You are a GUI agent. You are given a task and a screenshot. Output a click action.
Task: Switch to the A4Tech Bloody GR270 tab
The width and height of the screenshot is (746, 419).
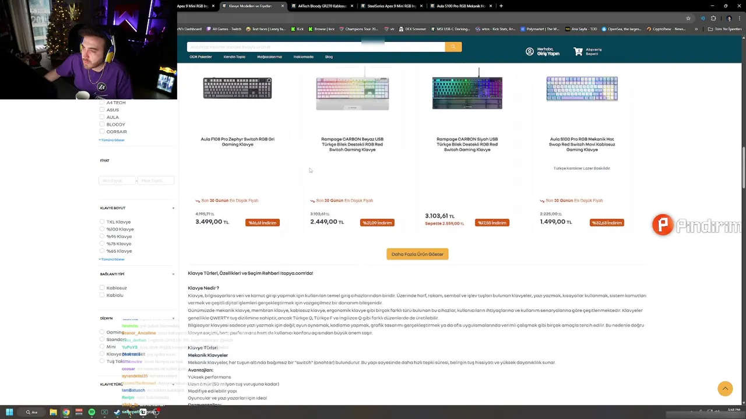[x=322, y=6]
